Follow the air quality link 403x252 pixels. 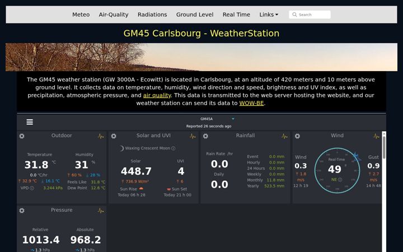point(157,95)
